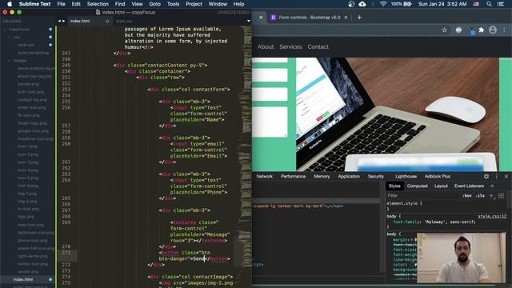Open the Apple menu
Viewport: 512px width, 288px height.
(10, 4)
